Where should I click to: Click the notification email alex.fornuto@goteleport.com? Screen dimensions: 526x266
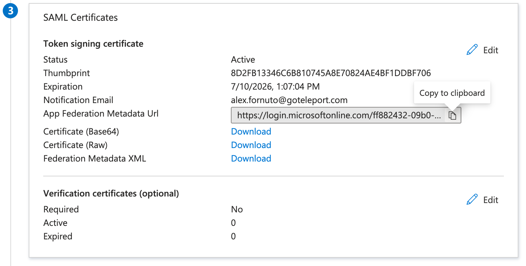(289, 100)
